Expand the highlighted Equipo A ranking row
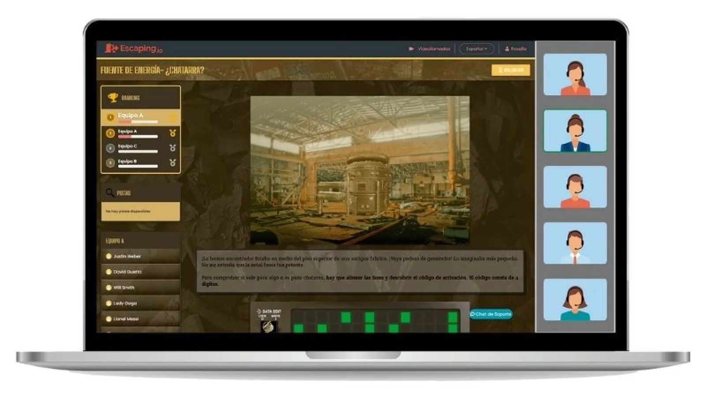706x397 pixels. point(140,117)
